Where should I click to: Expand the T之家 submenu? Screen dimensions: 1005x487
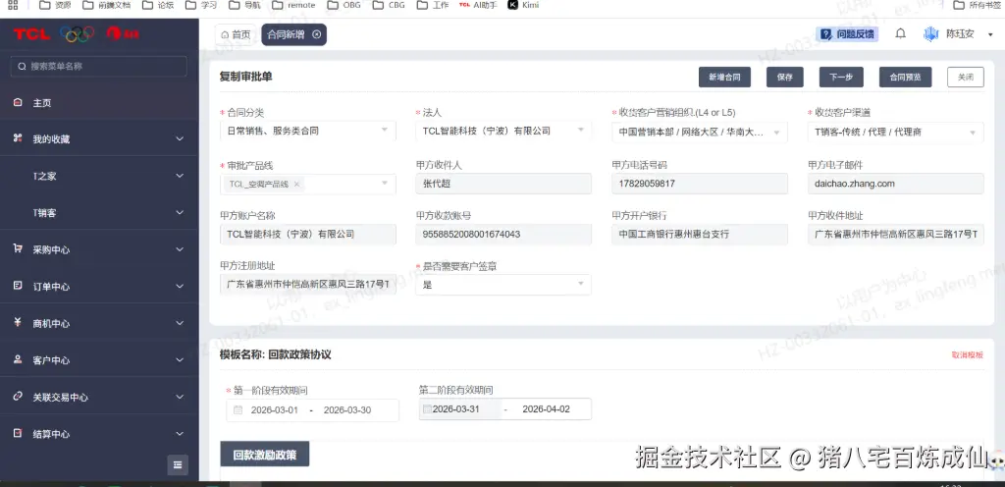coord(180,176)
